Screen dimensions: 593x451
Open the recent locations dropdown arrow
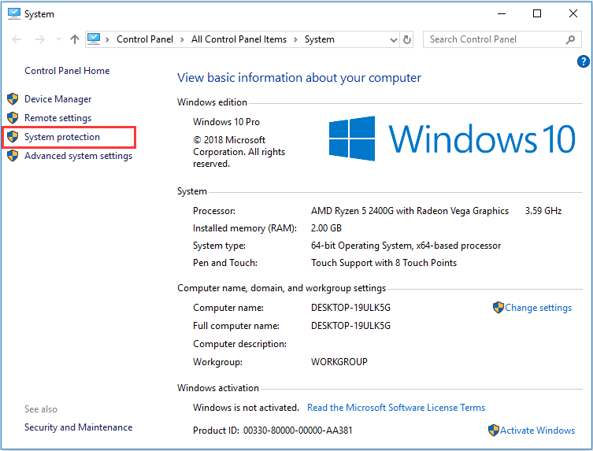pos(58,39)
